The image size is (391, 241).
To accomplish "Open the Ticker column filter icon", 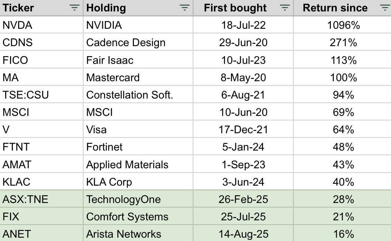I will click(75, 8).
